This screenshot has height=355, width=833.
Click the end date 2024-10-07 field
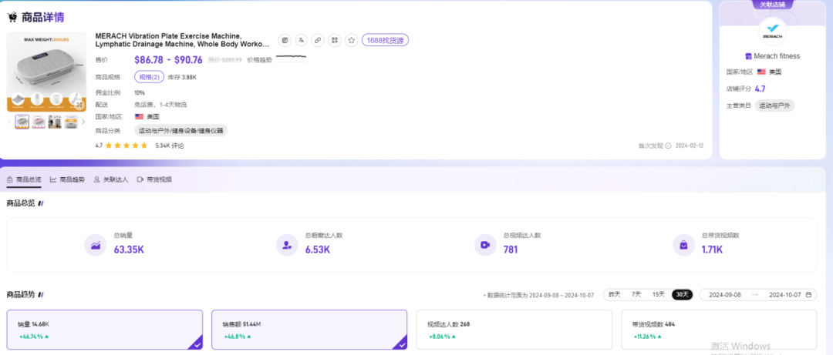tap(785, 294)
